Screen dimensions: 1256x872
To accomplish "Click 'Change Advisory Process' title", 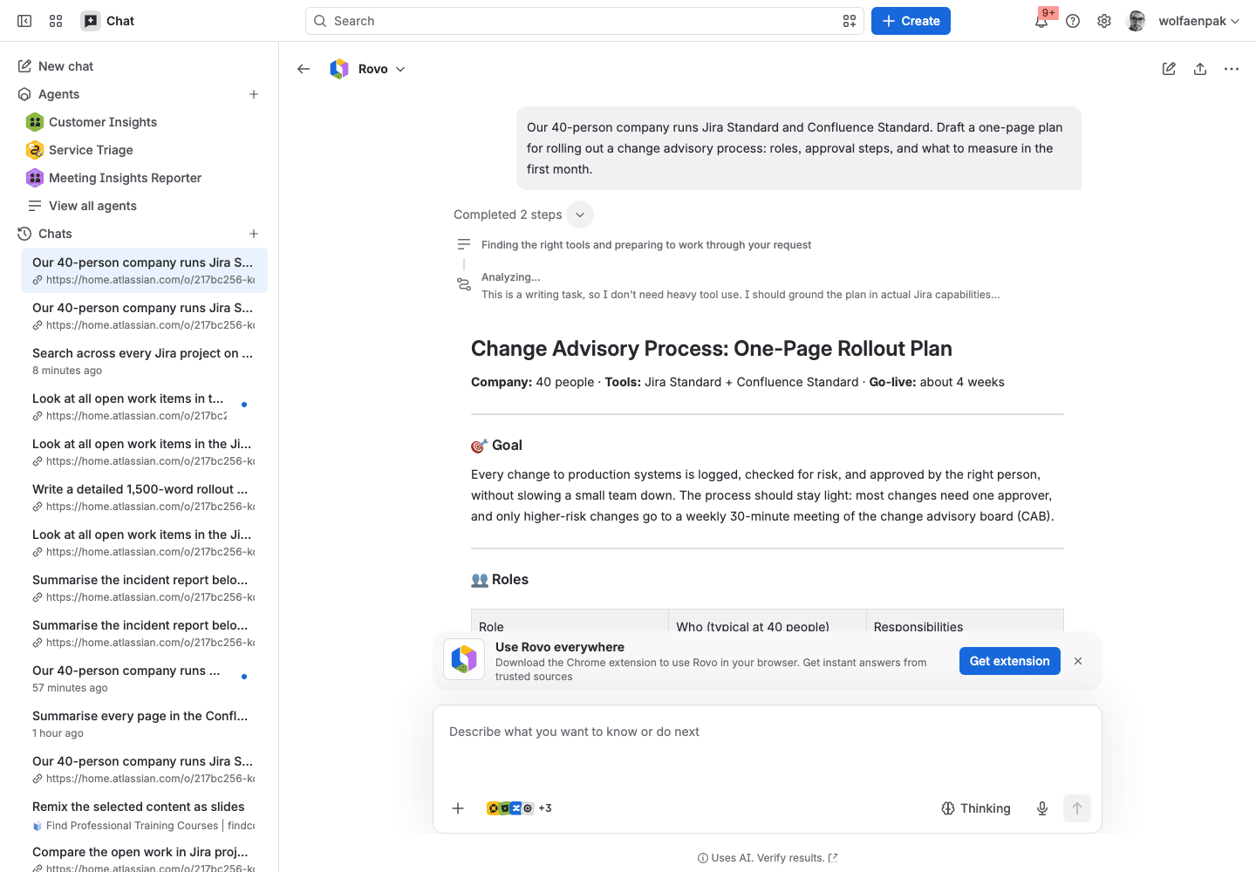I will point(712,349).
